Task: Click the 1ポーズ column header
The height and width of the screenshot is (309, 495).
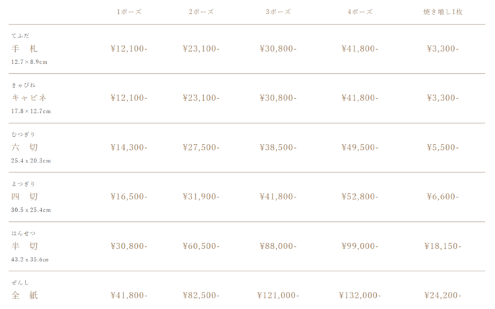Action: [x=129, y=12]
